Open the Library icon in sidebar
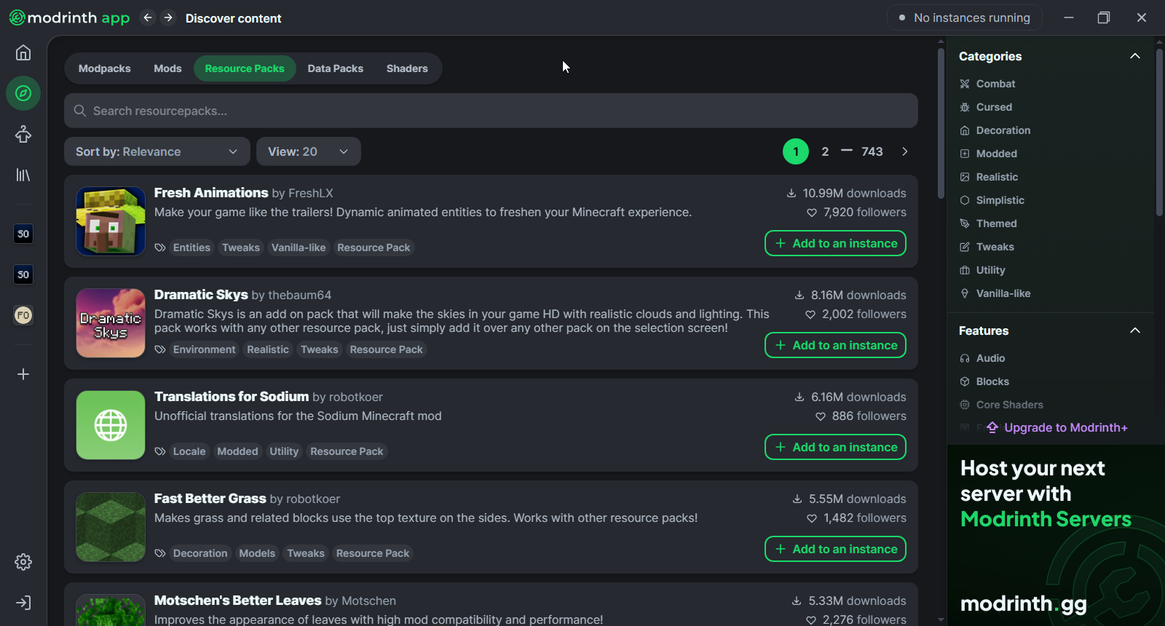This screenshot has width=1165, height=626. pyautogui.click(x=23, y=175)
